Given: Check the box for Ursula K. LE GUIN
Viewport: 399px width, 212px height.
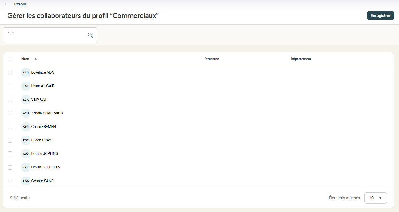Looking at the screenshot, I should click(10, 167).
